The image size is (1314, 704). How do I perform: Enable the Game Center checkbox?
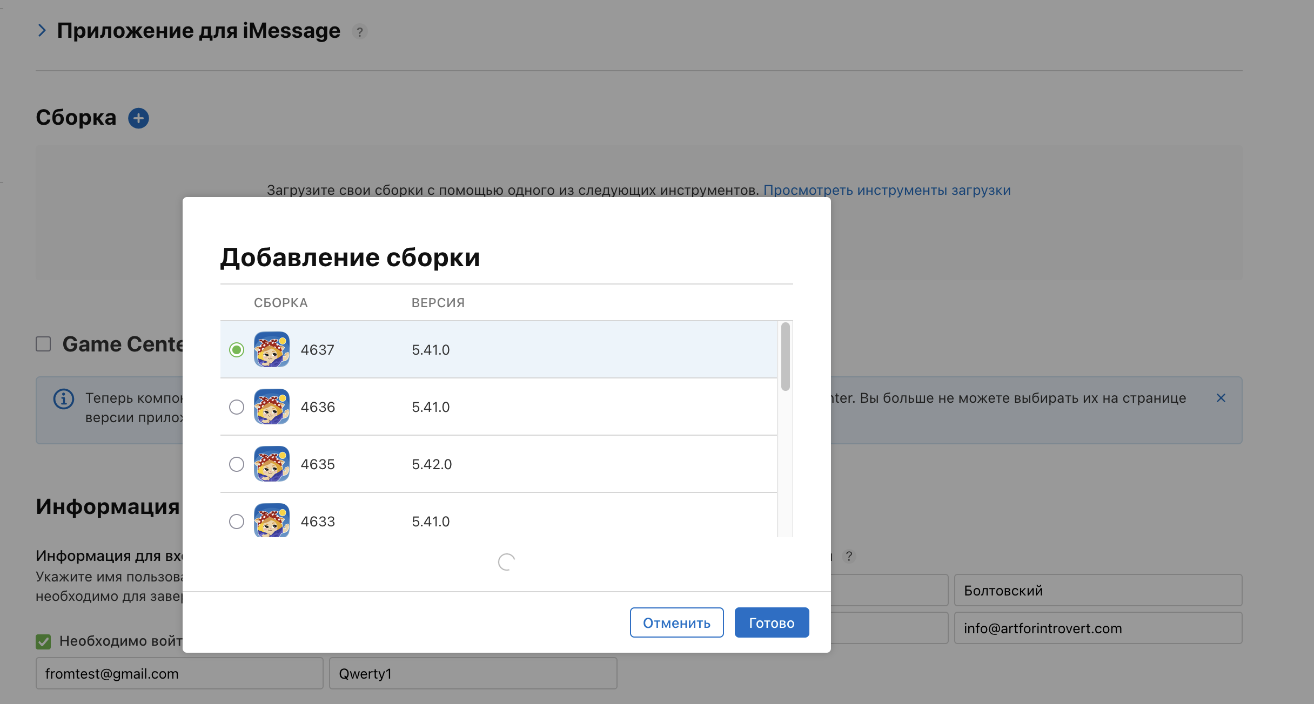click(x=43, y=344)
